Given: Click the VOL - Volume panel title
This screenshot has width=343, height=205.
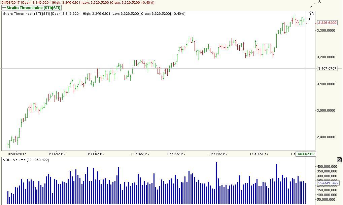Looking at the screenshot, I should coord(26,160).
